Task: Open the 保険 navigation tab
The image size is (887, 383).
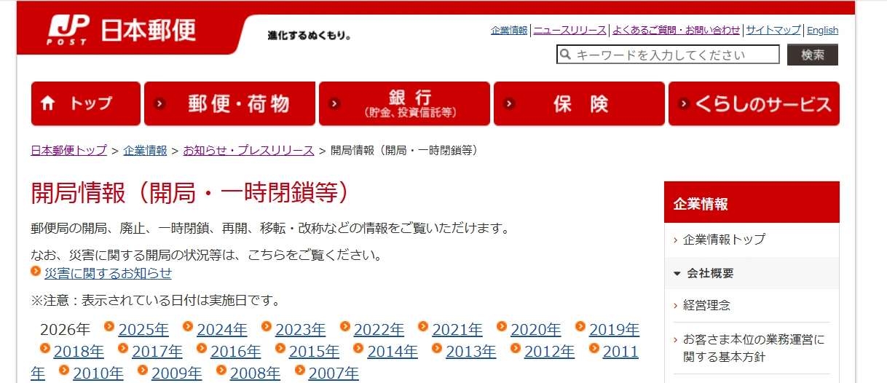Action: tap(579, 103)
